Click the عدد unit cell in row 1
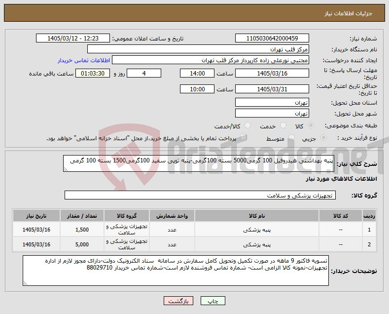Viewport: 389px width, 314px height. pyautogui.click(x=172, y=230)
